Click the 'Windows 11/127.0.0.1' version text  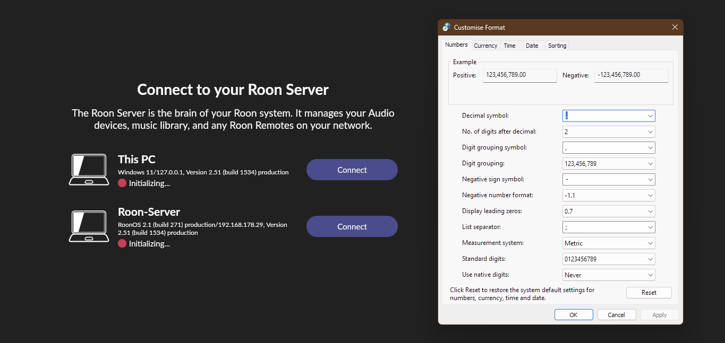coord(203,172)
